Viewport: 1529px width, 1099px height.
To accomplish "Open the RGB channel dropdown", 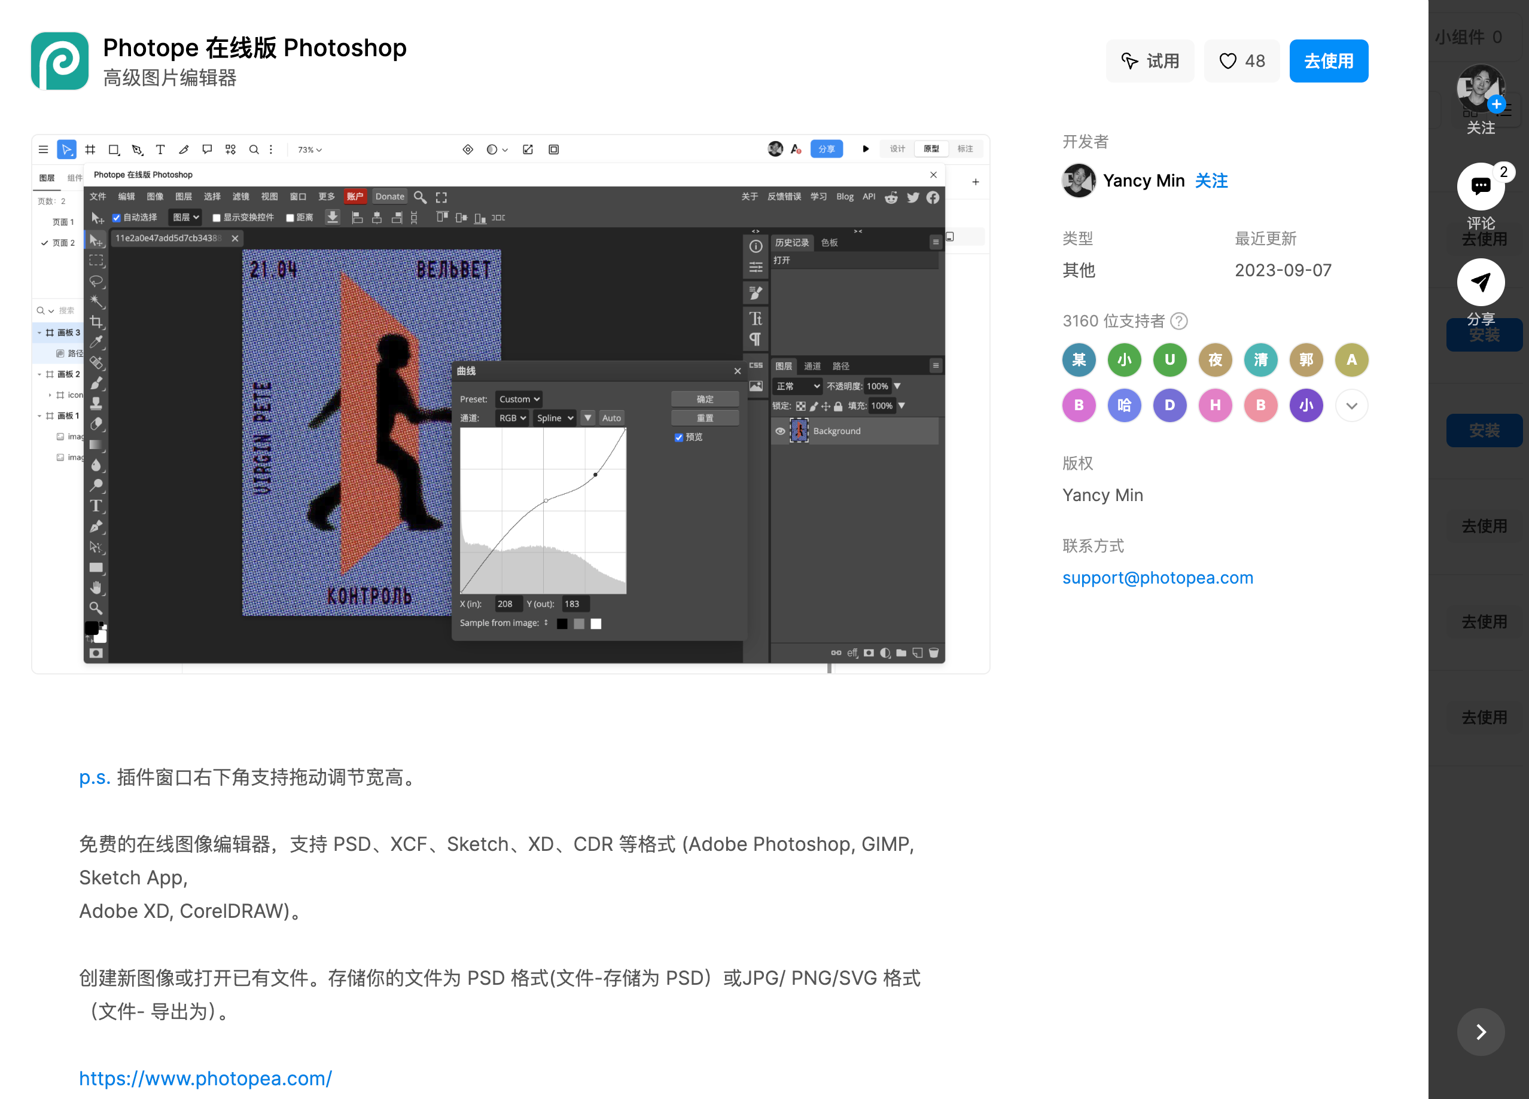I will (x=513, y=418).
